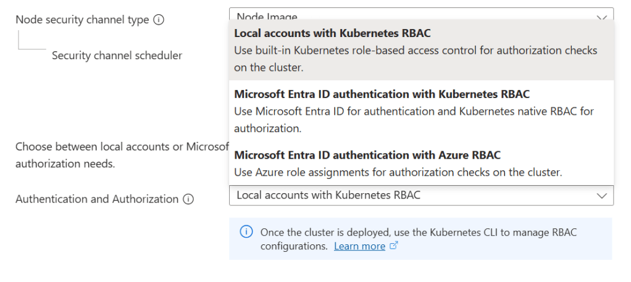Expand the Node Image dropdown chevron
Viewport: 631px width, 282px height.
click(601, 17)
